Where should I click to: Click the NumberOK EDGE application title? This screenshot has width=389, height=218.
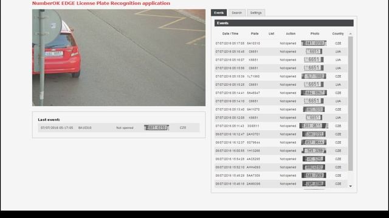tap(101, 3)
